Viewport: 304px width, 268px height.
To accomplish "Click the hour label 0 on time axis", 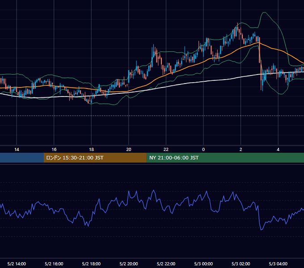I will (203, 150).
